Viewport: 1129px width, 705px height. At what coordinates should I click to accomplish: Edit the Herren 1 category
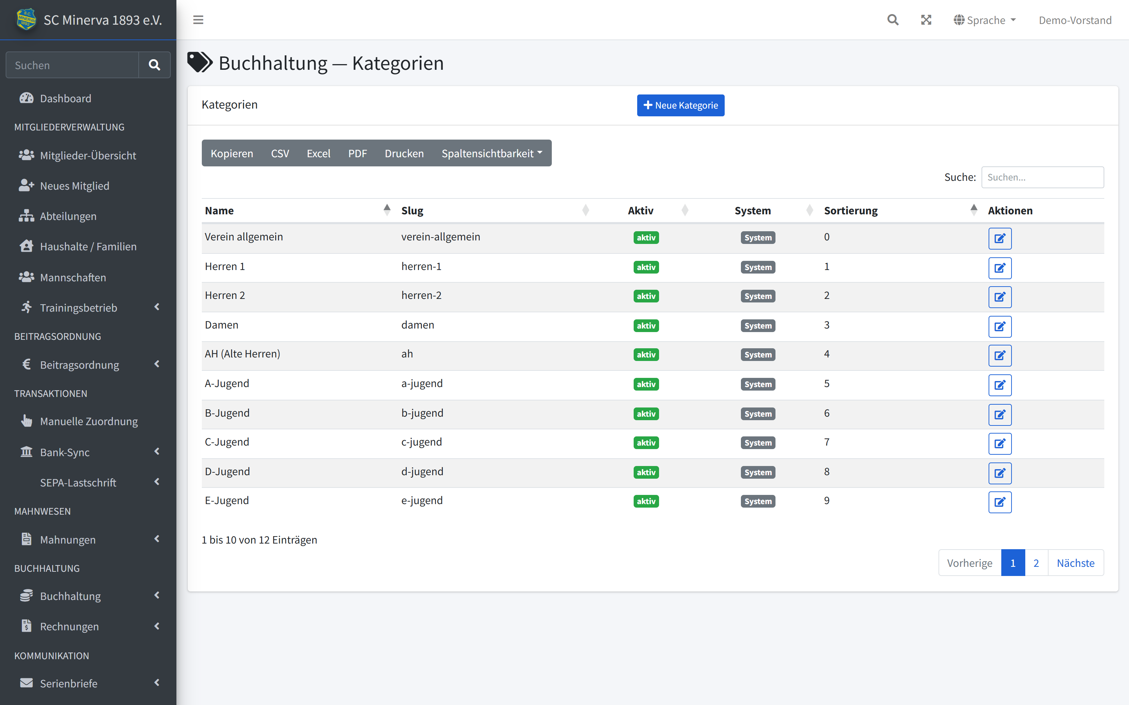pyautogui.click(x=1000, y=268)
